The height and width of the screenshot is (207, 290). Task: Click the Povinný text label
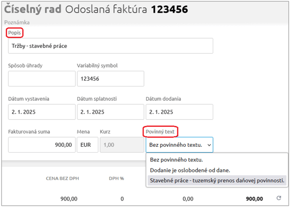tap(160, 132)
